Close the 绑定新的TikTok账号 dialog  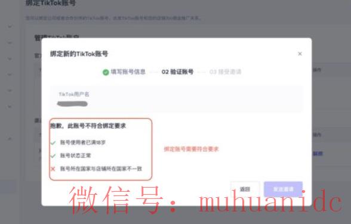coord(300,54)
